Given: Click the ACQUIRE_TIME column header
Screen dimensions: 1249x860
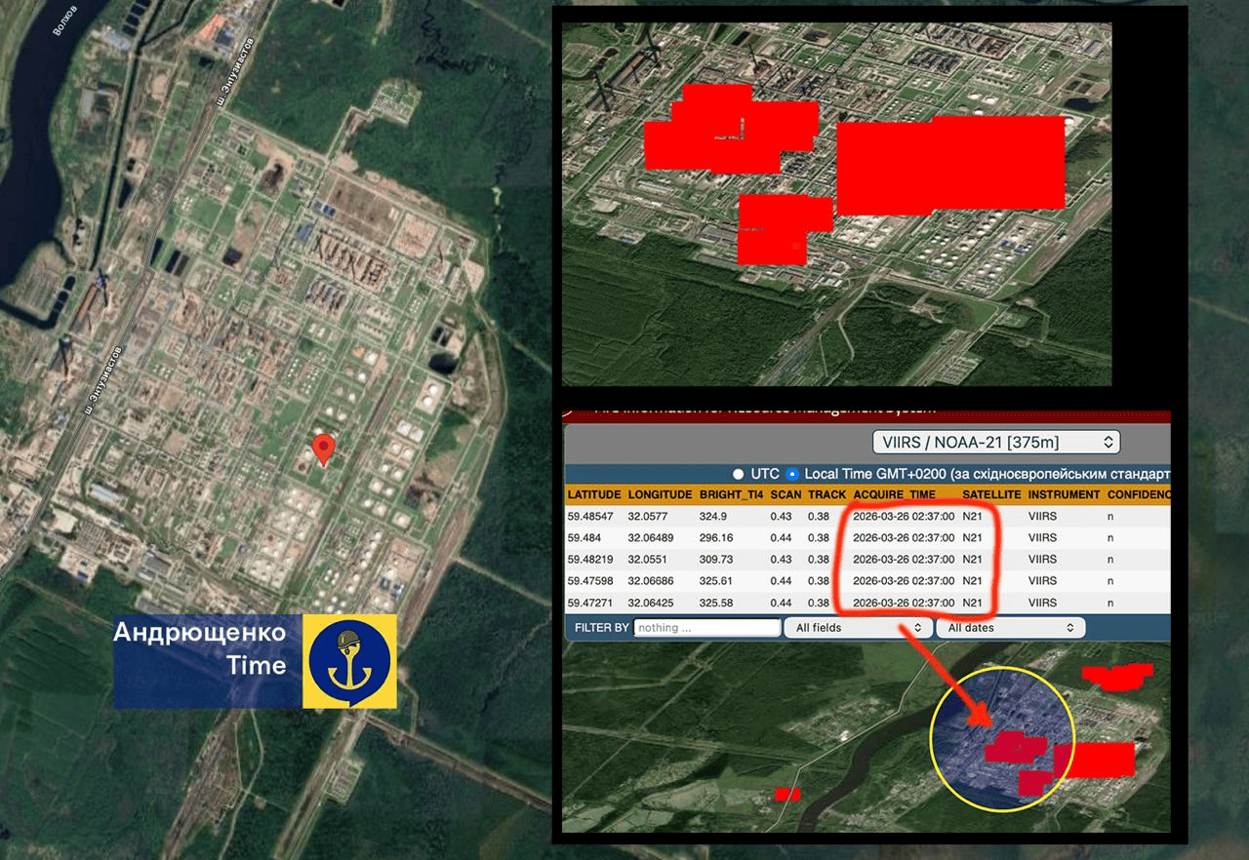Looking at the screenshot, I should click(894, 494).
